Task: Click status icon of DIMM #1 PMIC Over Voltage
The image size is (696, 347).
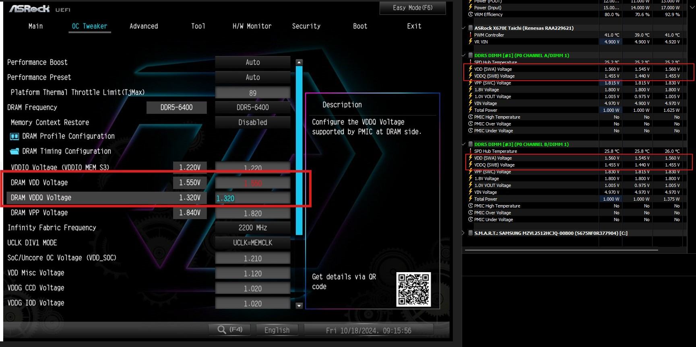Action: tap(470, 124)
